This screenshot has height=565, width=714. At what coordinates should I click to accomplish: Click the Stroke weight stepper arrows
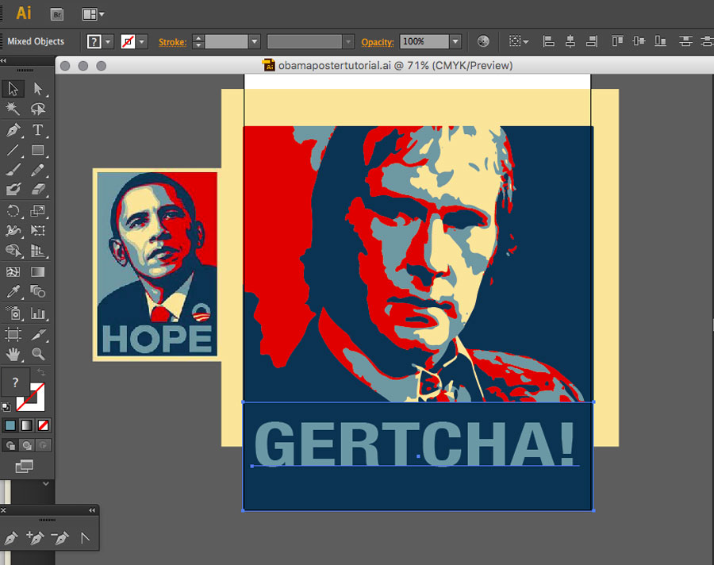[x=198, y=42]
